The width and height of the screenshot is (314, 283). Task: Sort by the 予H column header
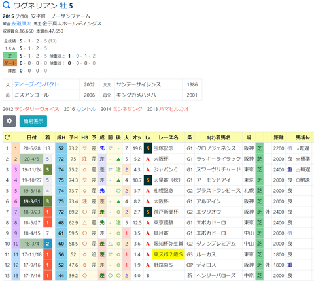pyautogui.click(x=73, y=137)
